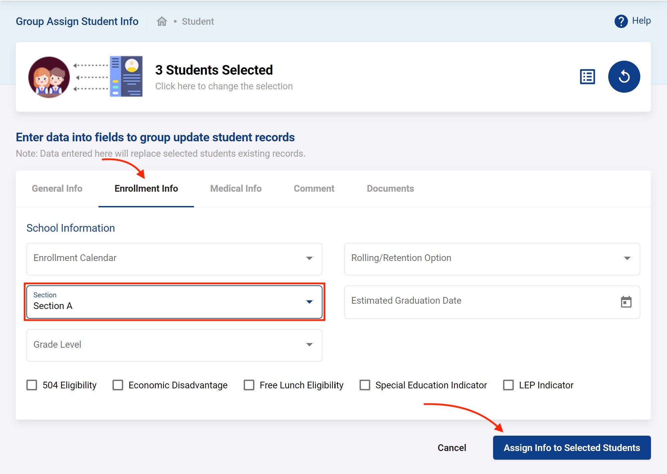Click the home breadcrumb icon

click(162, 21)
